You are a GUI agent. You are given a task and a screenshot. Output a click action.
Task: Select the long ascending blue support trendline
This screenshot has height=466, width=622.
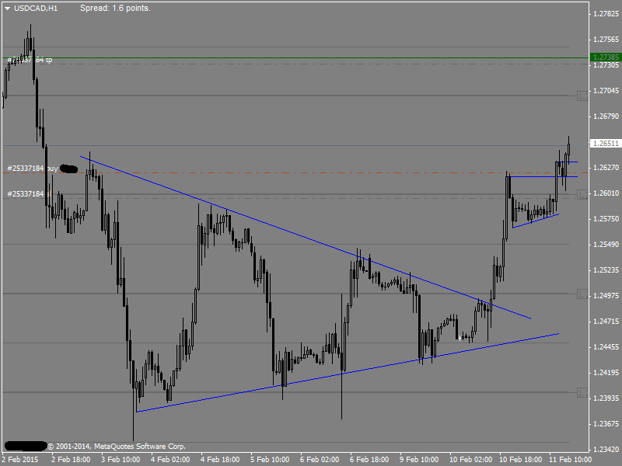(x=347, y=373)
